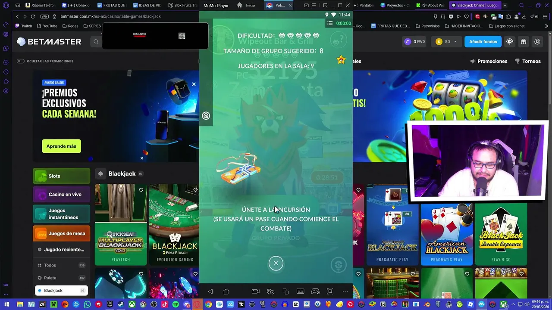Click the Betmaster search icon

(96, 42)
